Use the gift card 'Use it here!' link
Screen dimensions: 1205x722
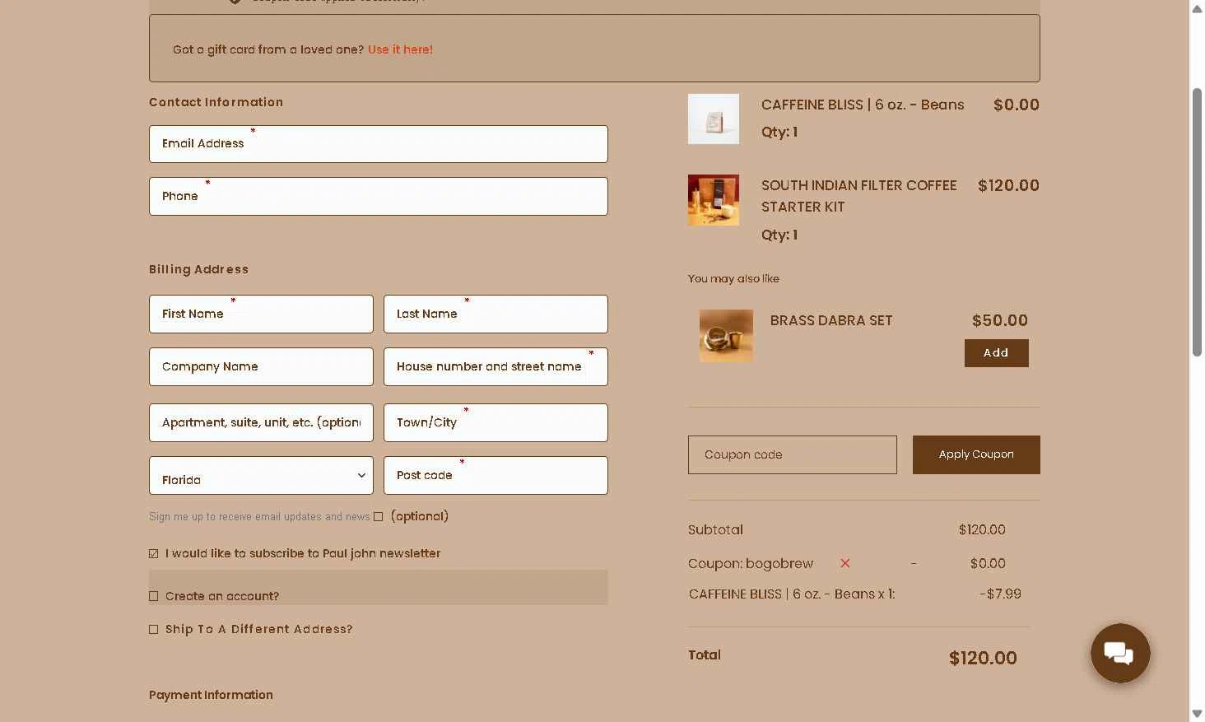[x=400, y=49]
